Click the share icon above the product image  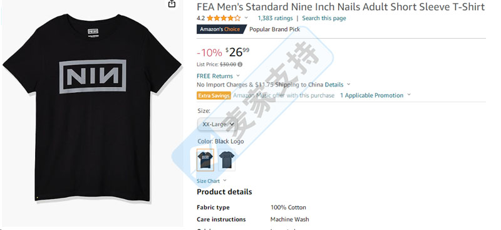tap(172, 4)
